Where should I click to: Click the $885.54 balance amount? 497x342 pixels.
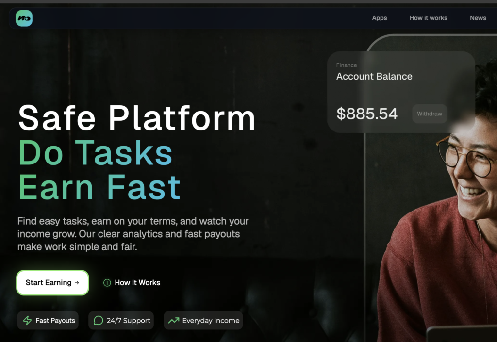[367, 114]
